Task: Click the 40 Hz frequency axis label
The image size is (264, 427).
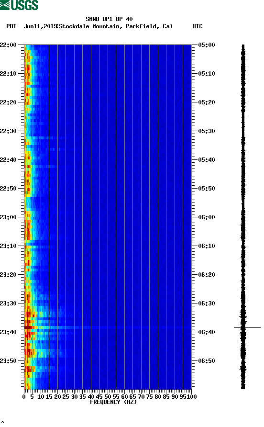Action: 91,397
